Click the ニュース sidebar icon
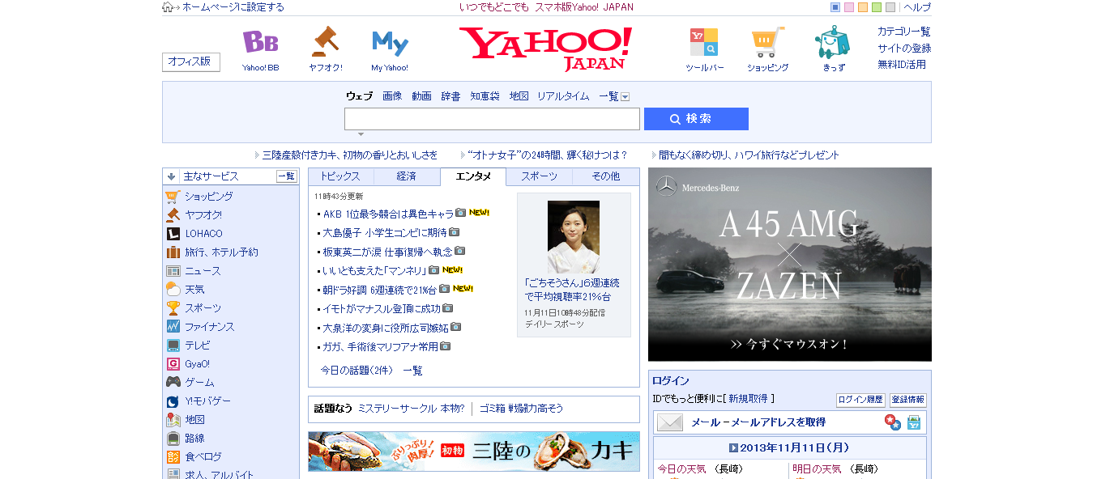 click(173, 270)
